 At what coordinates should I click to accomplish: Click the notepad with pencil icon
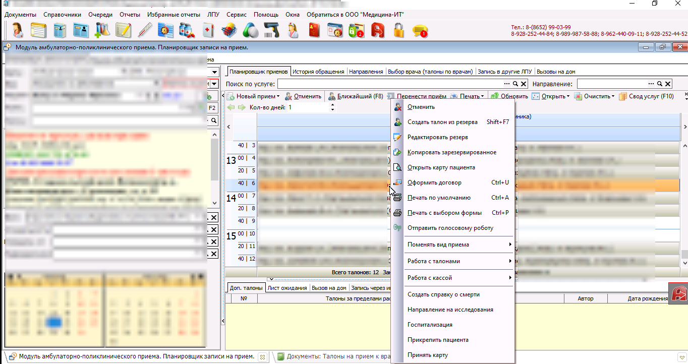point(124,31)
